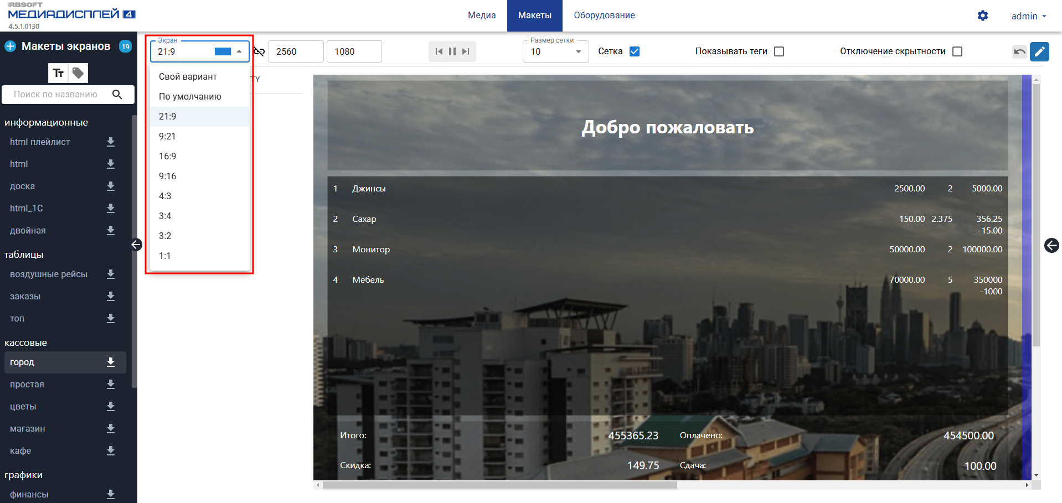This screenshot has width=1062, height=503.
Task: Skip to previous frame in playback
Action: [x=439, y=51]
